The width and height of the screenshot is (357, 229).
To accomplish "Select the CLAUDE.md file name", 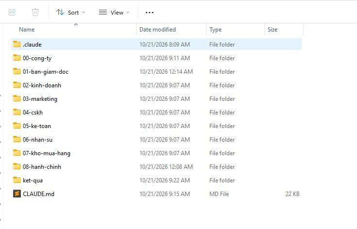I will point(38,194).
